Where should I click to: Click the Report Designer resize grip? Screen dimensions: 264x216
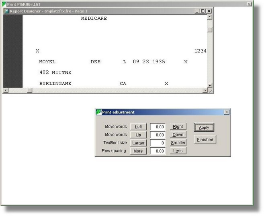point(211,91)
